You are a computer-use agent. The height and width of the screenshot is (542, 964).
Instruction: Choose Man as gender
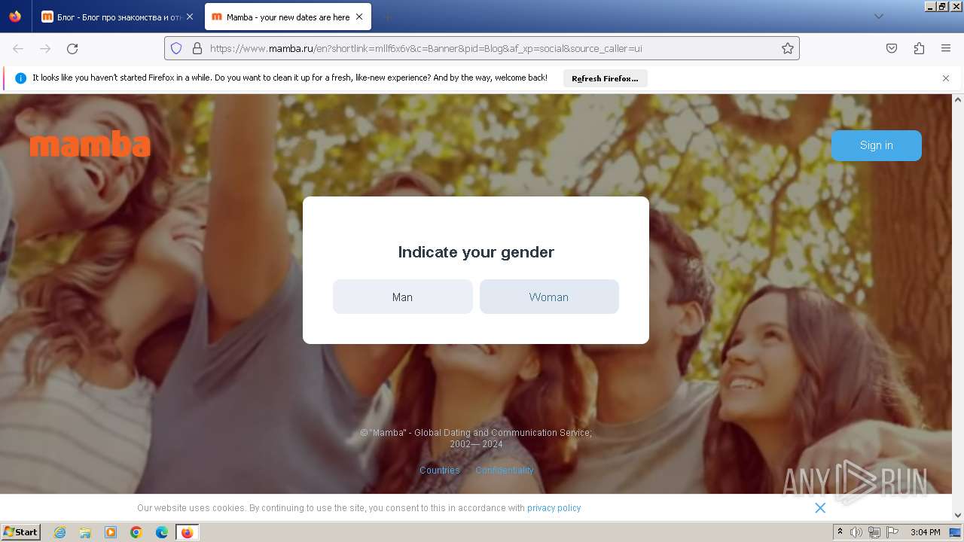[402, 297]
